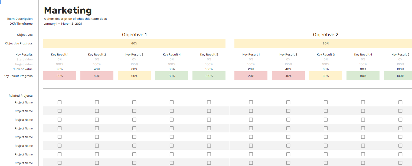Select the Related Projects row label
This screenshot has width=412, height=166.
click(x=21, y=96)
